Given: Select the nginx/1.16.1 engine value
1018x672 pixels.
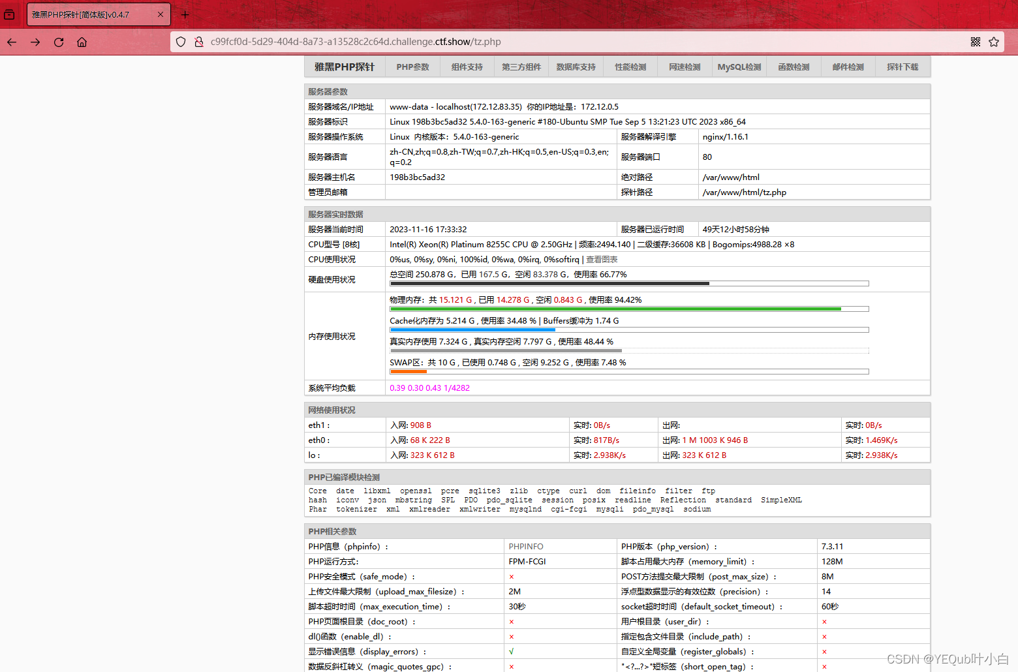Looking at the screenshot, I should tap(726, 137).
